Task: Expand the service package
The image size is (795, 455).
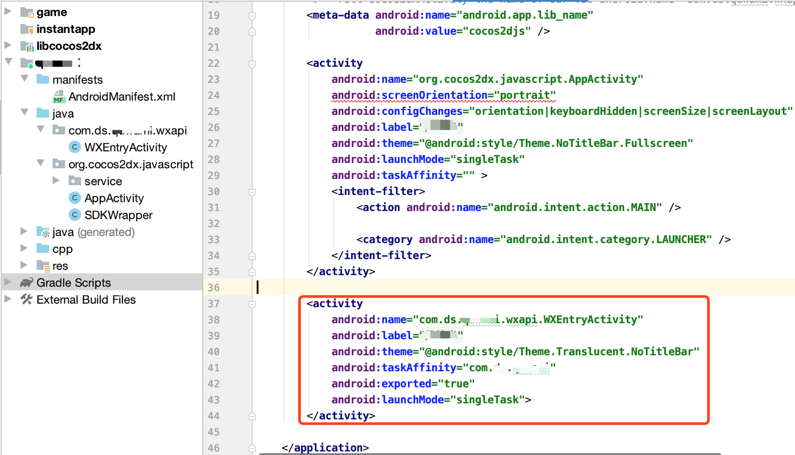Action: pos(56,180)
